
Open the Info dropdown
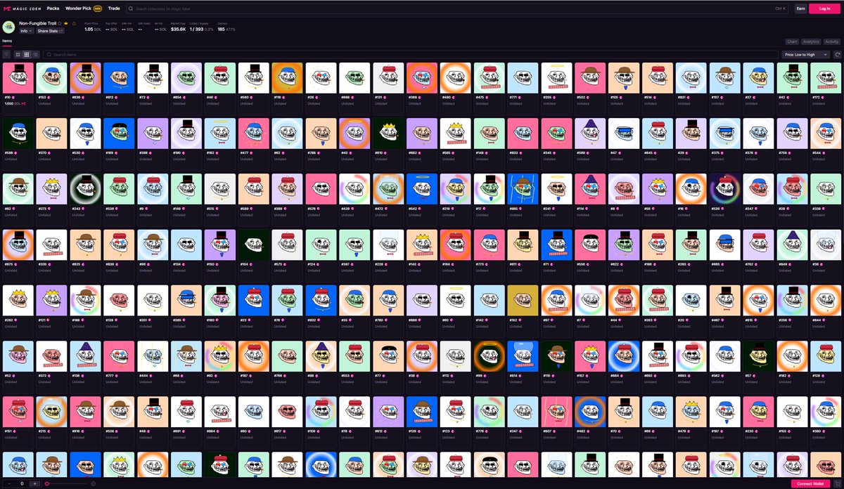tap(27, 31)
